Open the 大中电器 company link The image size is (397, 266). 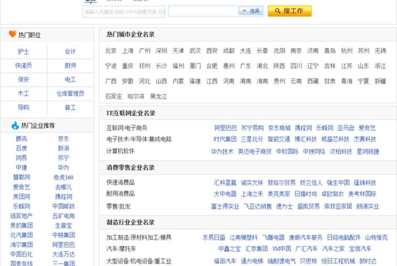tap(225, 194)
